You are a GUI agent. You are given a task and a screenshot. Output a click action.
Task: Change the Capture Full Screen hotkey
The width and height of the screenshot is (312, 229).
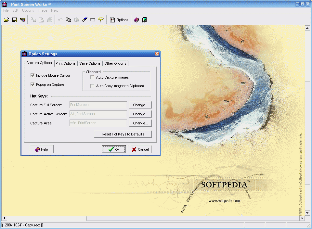[x=140, y=105]
